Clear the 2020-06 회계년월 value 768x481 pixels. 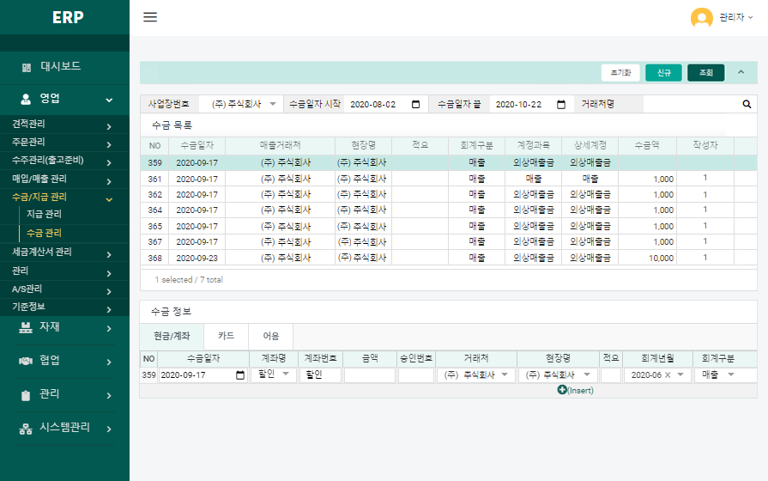coord(668,375)
